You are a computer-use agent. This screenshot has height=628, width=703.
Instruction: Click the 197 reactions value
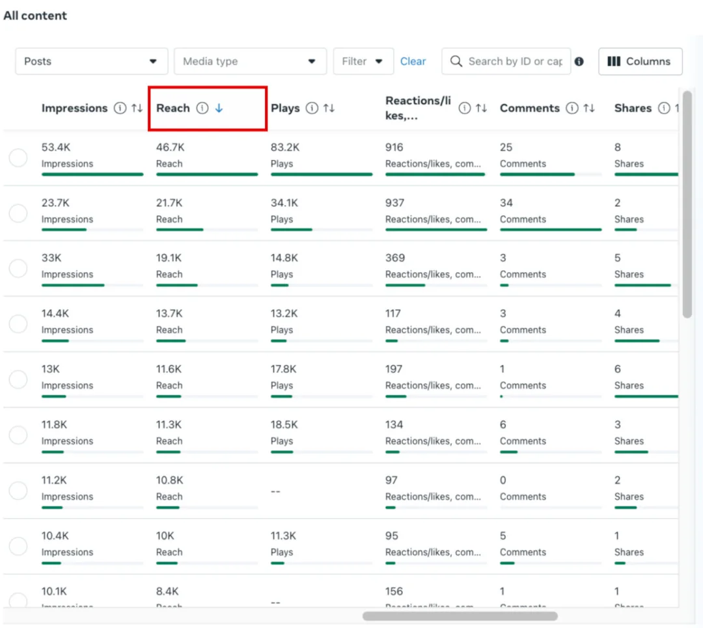pyautogui.click(x=394, y=370)
